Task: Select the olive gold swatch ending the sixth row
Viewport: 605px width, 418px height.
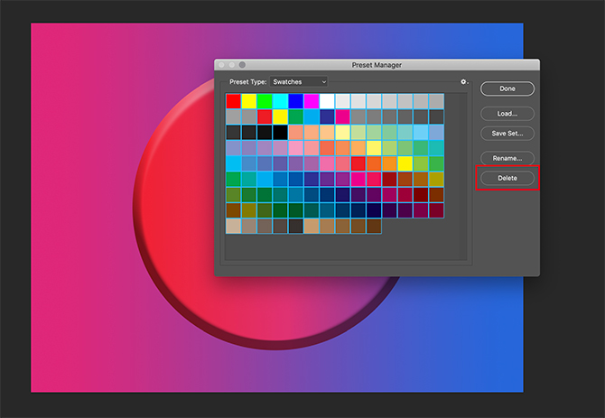Action: click(436, 180)
